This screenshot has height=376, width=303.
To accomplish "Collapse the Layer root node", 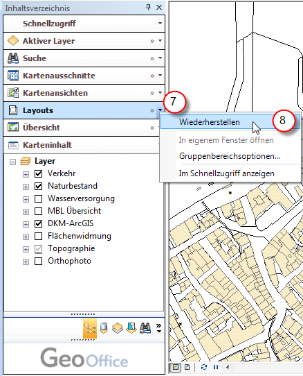I will tap(12, 162).
